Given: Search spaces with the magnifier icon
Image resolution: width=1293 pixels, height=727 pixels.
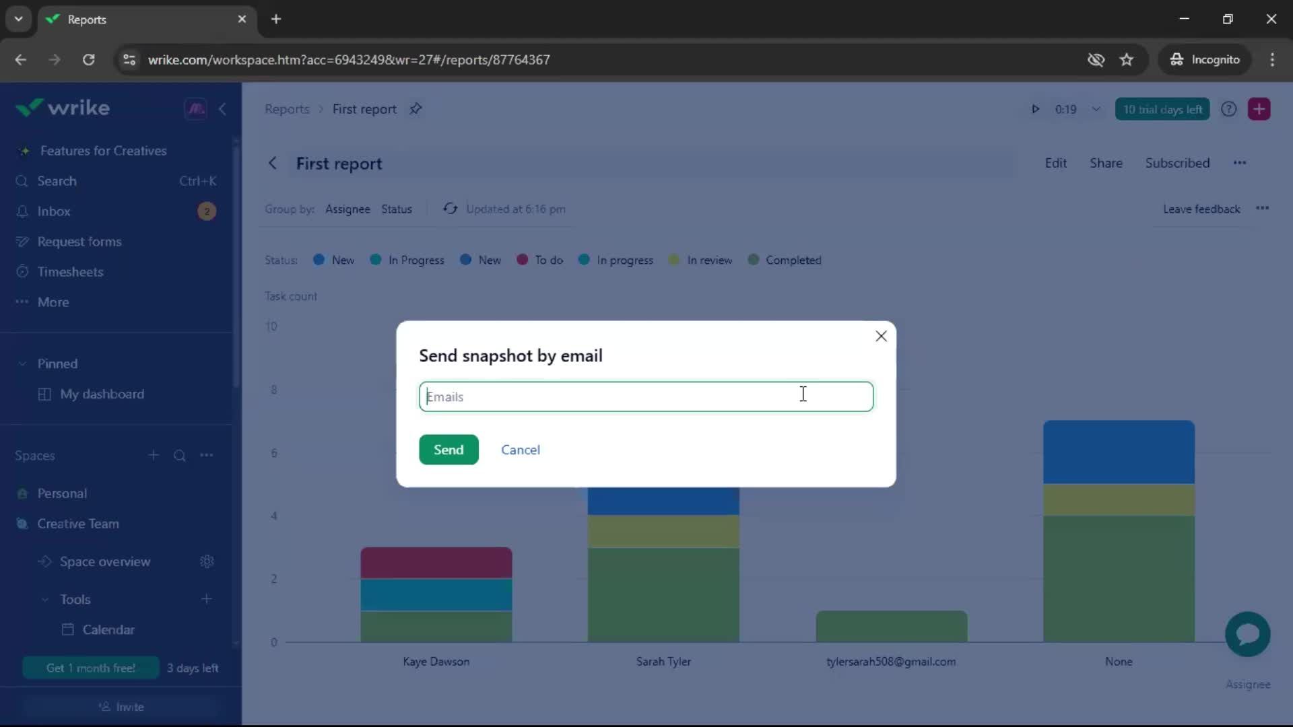Looking at the screenshot, I should point(180,456).
